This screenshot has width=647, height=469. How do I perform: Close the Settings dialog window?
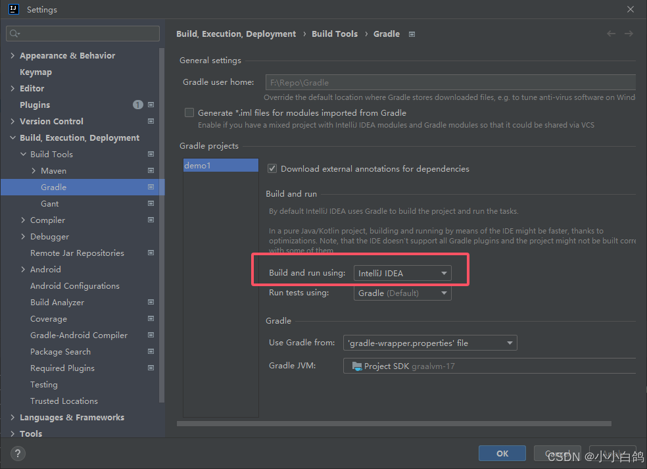click(x=631, y=9)
